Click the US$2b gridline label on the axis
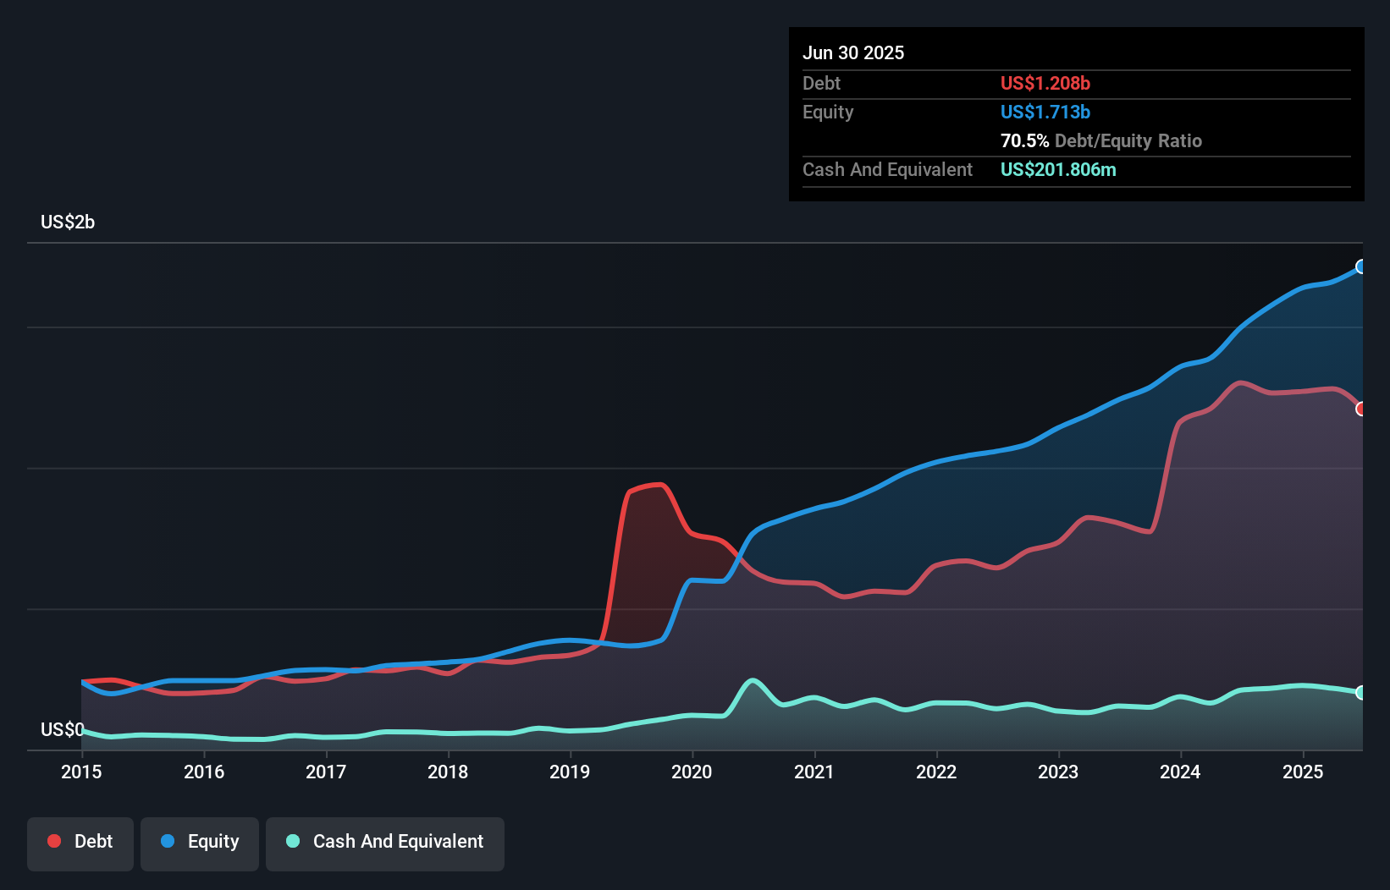This screenshot has height=890, width=1390. click(68, 222)
